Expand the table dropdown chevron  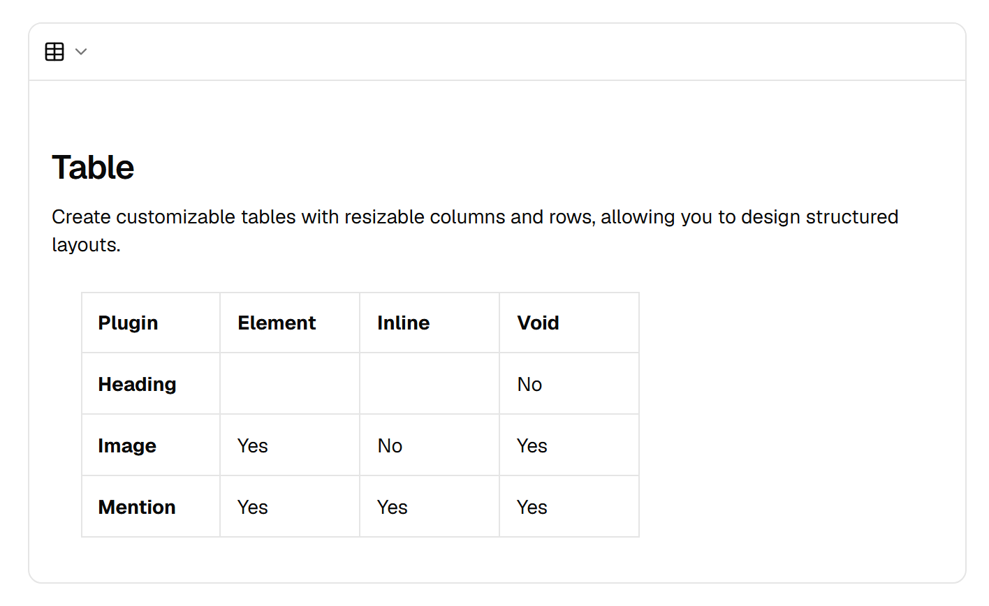click(81, 52)
